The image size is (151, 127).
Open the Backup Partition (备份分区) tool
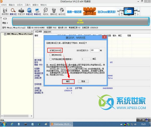coord(62,12)
